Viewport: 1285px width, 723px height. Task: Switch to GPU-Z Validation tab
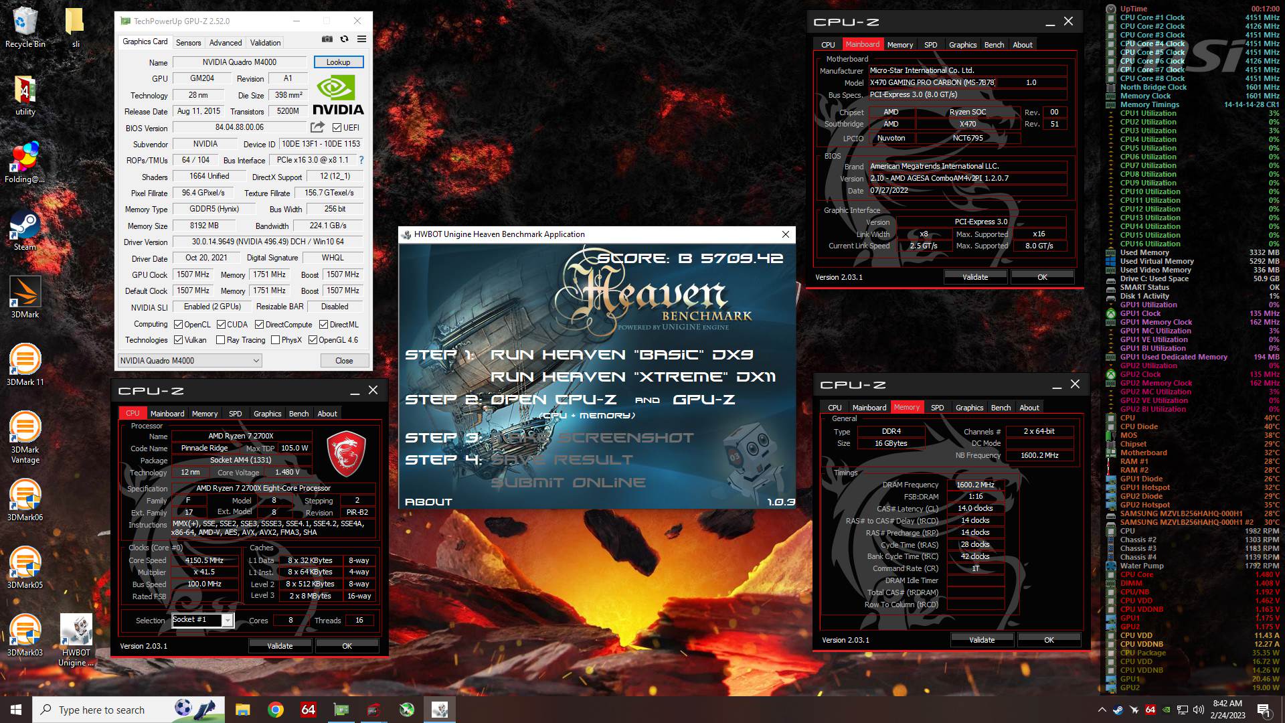[266, 42]
